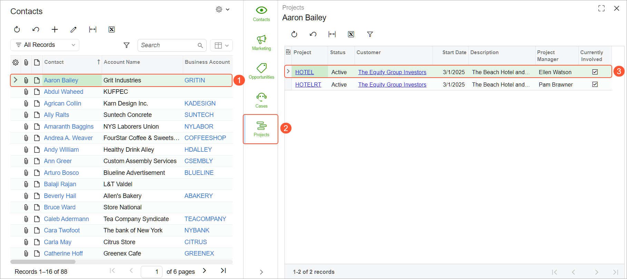Refresh the Projects panel list
The width and height of the screenshot is (627, 279).
coord(294,34)
